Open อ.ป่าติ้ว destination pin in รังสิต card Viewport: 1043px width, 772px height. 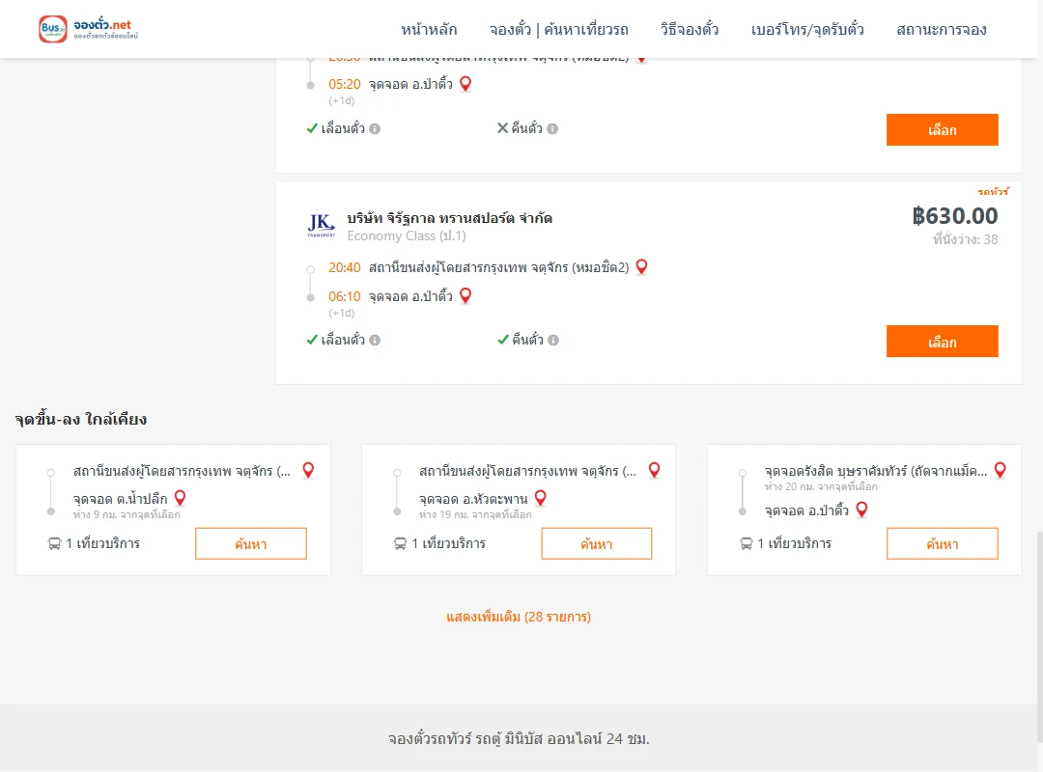(862, 510)
